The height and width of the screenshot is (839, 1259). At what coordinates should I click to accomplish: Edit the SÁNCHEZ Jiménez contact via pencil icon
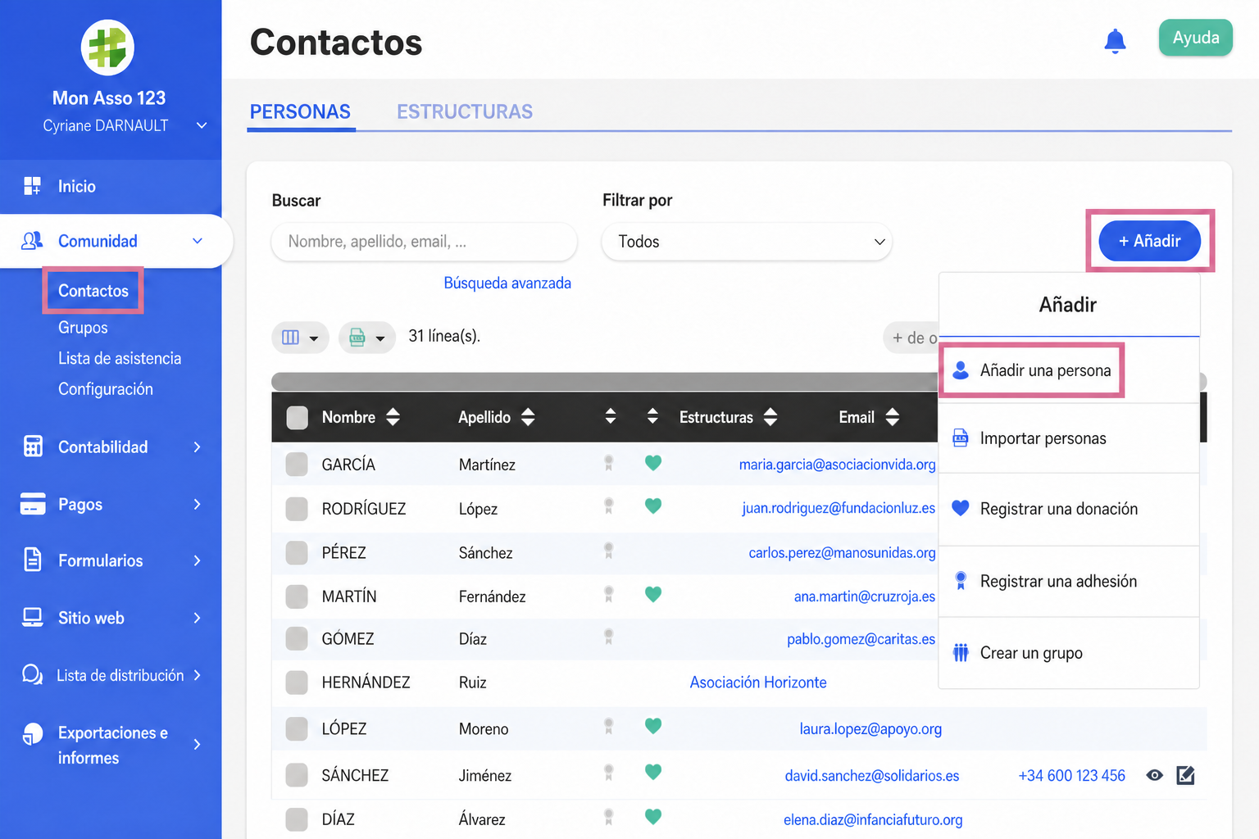[1185, 775]
